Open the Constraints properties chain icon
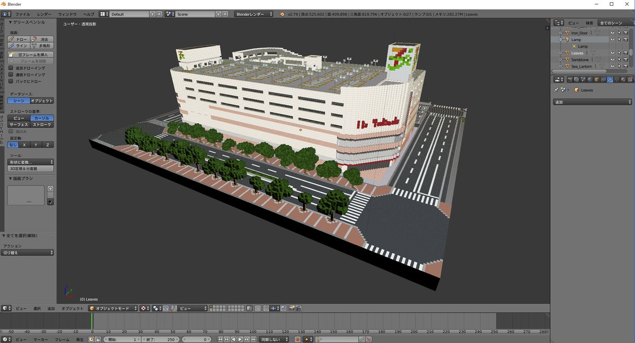This screenshot has width=635, height=343. click(x=603, y=79)
